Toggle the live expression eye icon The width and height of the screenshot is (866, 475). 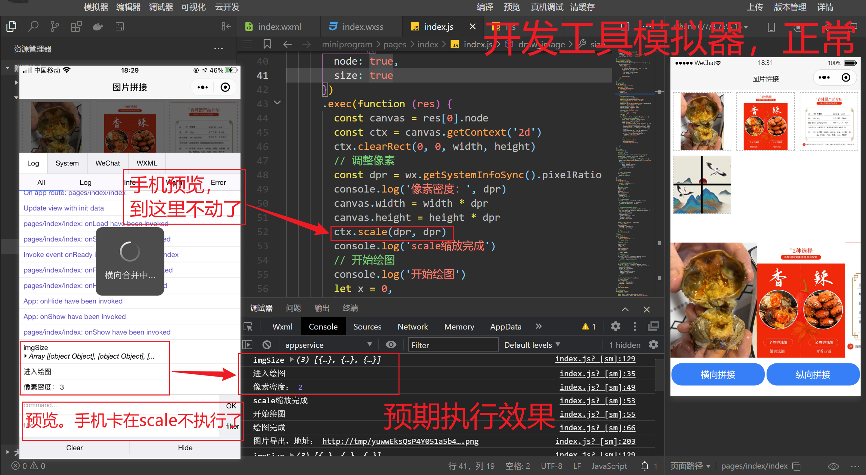click(391, 345)
